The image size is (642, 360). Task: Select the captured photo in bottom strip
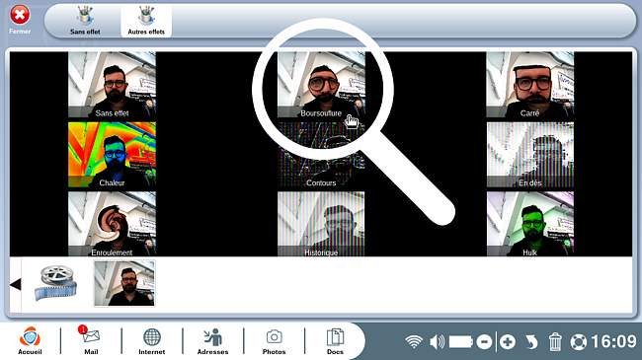(124, 283)
